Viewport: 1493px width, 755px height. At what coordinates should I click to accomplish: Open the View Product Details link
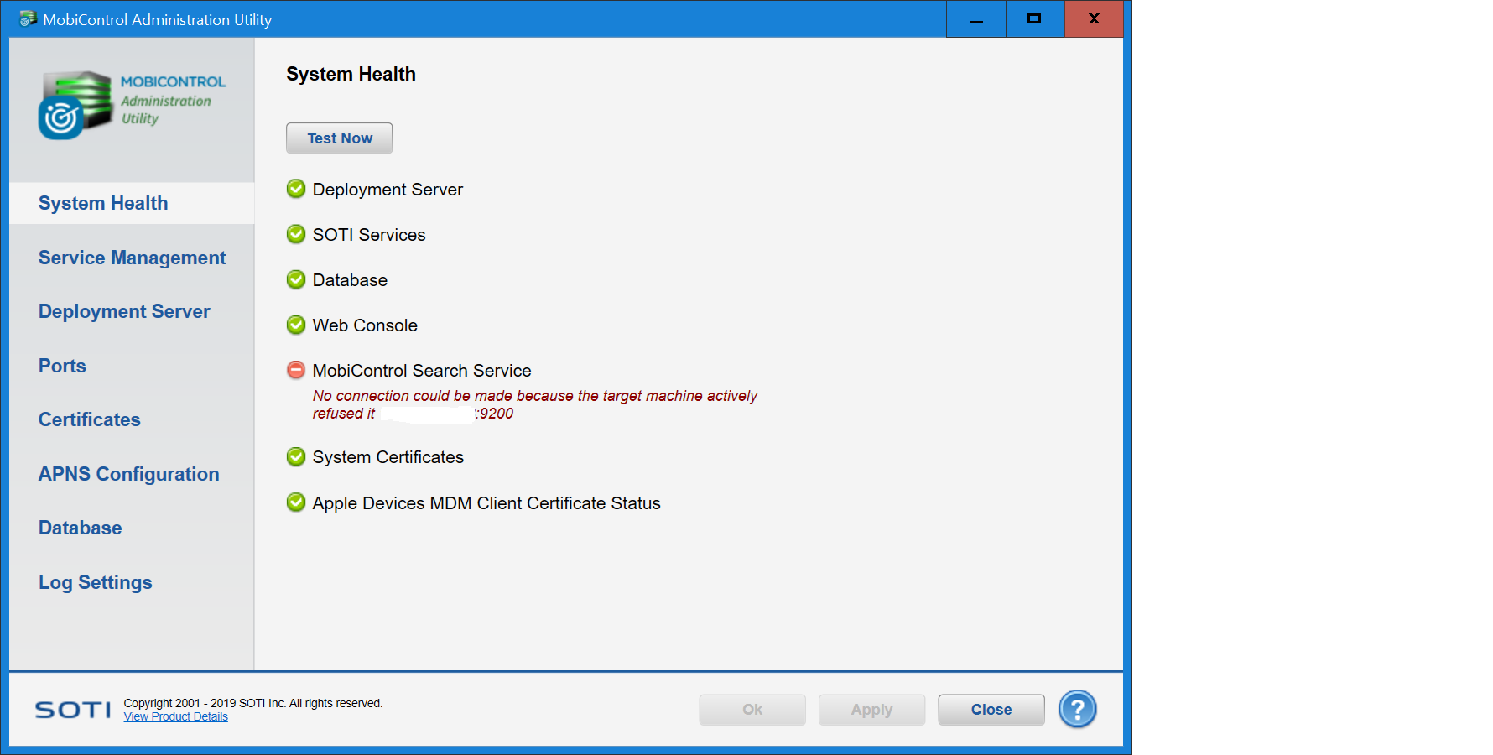pyautogui.click(x=175, y=717)
